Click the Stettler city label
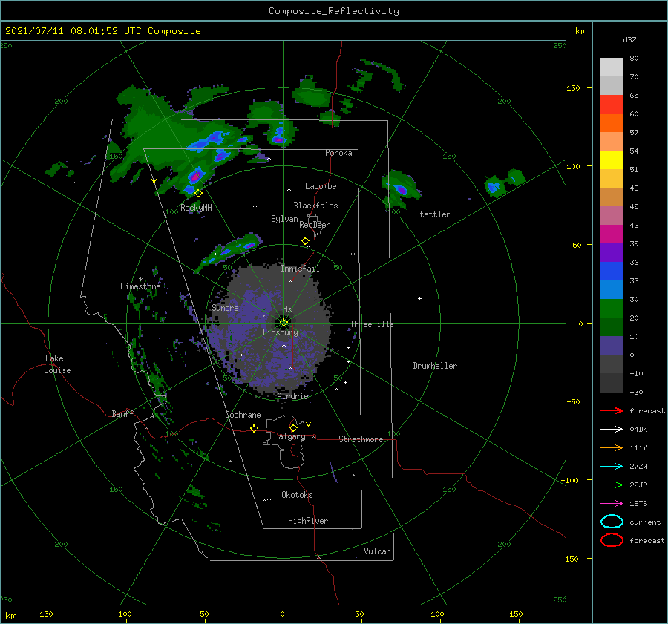The height and width of the screenshot is (624, 668). [433, 214]
